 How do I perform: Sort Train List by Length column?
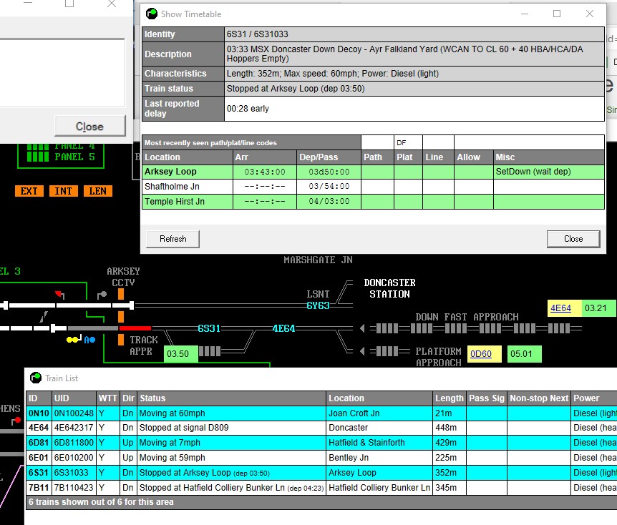point(450,398)
